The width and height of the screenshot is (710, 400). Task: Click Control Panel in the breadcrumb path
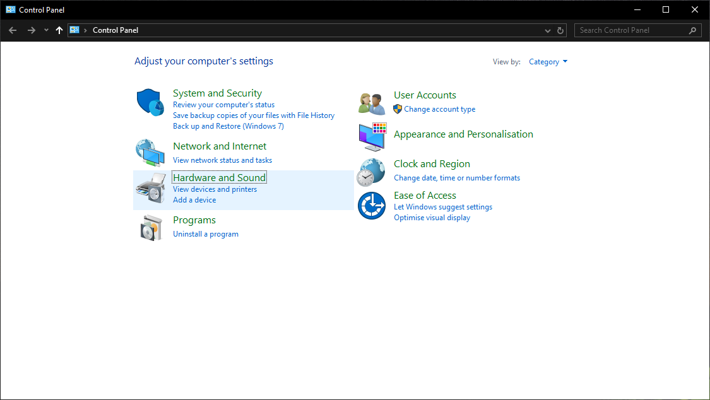(x=115, y=30)
